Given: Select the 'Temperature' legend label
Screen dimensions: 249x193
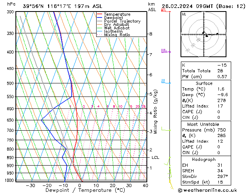Looking at the screenshot, I should pos(117,14).
